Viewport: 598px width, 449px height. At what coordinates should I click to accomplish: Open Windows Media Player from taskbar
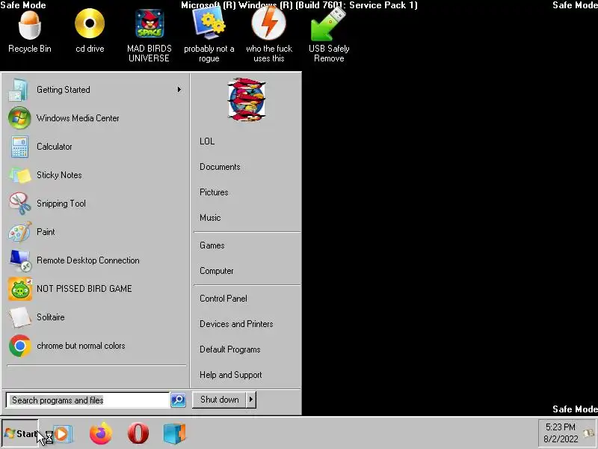coord(63,434)
